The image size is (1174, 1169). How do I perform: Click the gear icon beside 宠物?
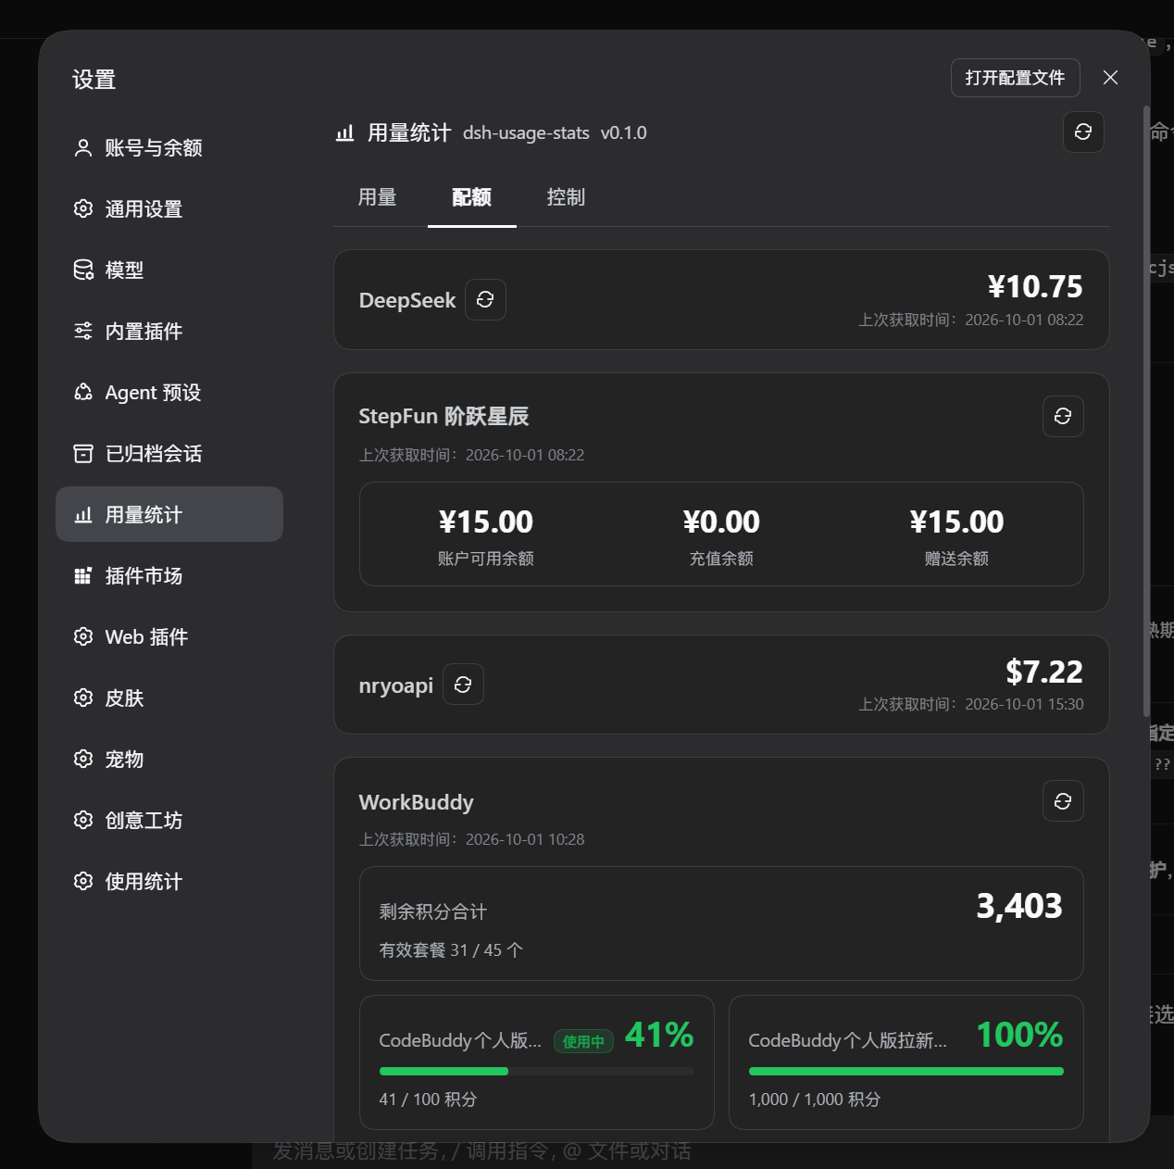point(83,759)
